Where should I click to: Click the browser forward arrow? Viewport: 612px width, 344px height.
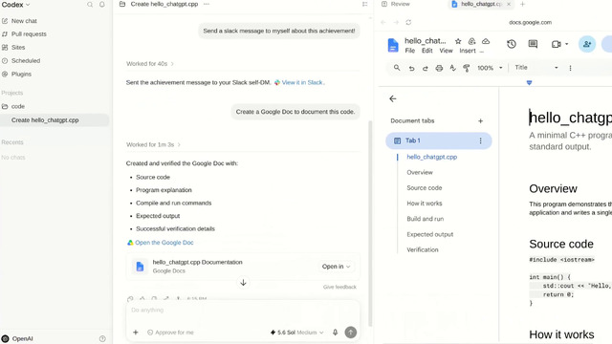tap(396, 23)
